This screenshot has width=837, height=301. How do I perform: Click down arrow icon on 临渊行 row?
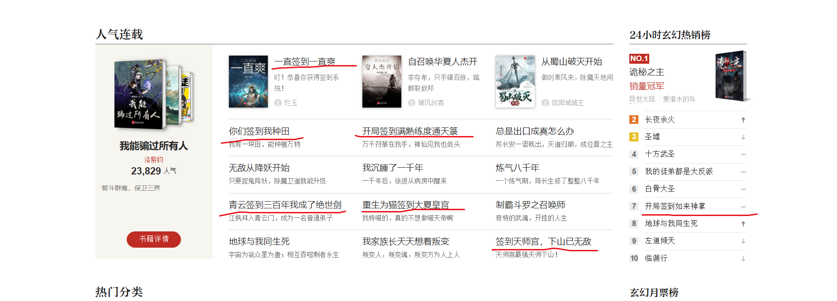click(743, 259)
